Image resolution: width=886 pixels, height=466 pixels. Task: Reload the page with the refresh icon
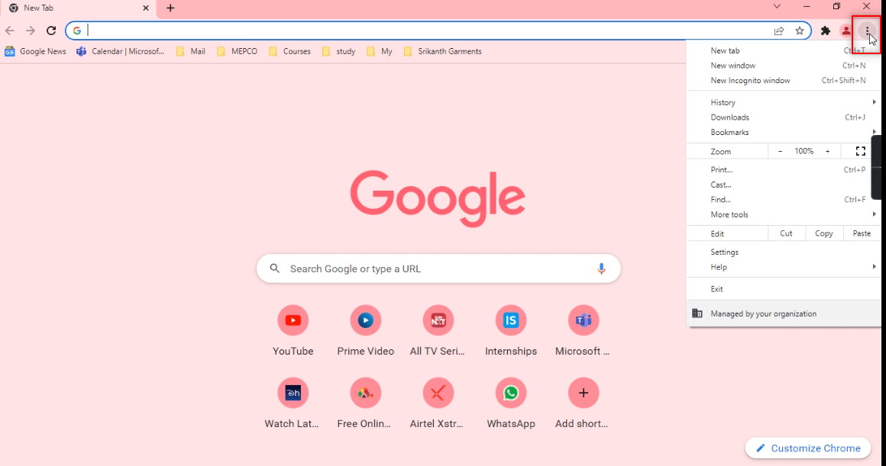pos(51,31)
